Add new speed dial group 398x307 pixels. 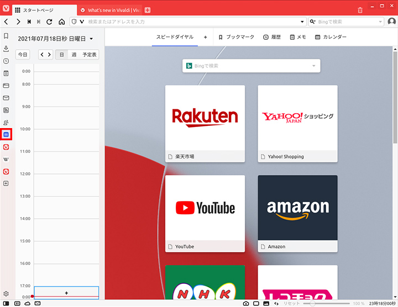(205, 37)
